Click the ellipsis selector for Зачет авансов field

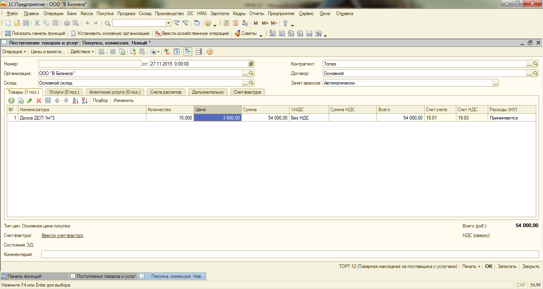(495, 83)
